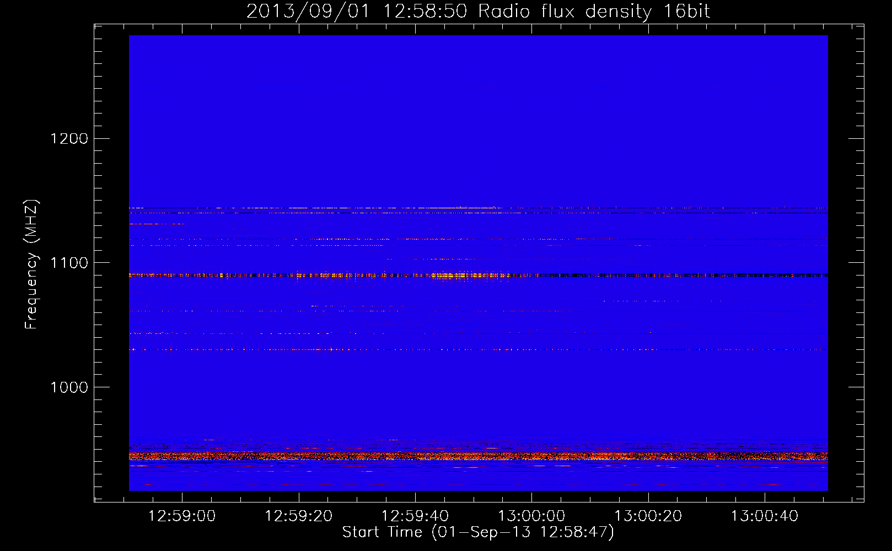Click the 12:59:20 time tick label

299,516
